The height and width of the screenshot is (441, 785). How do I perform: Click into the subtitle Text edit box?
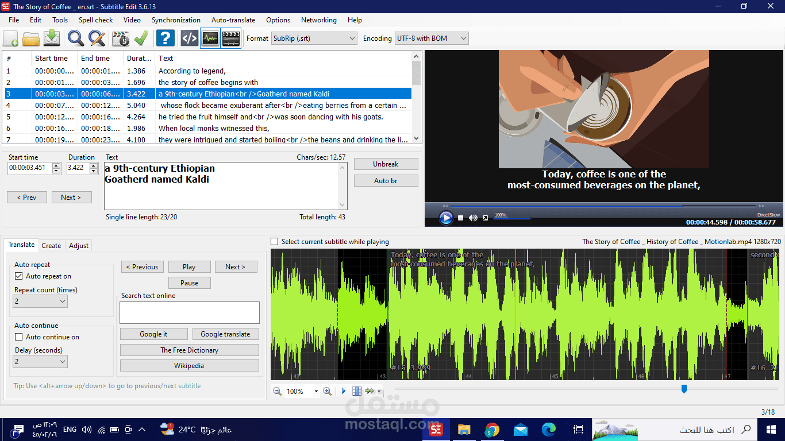tap(225, 186)
